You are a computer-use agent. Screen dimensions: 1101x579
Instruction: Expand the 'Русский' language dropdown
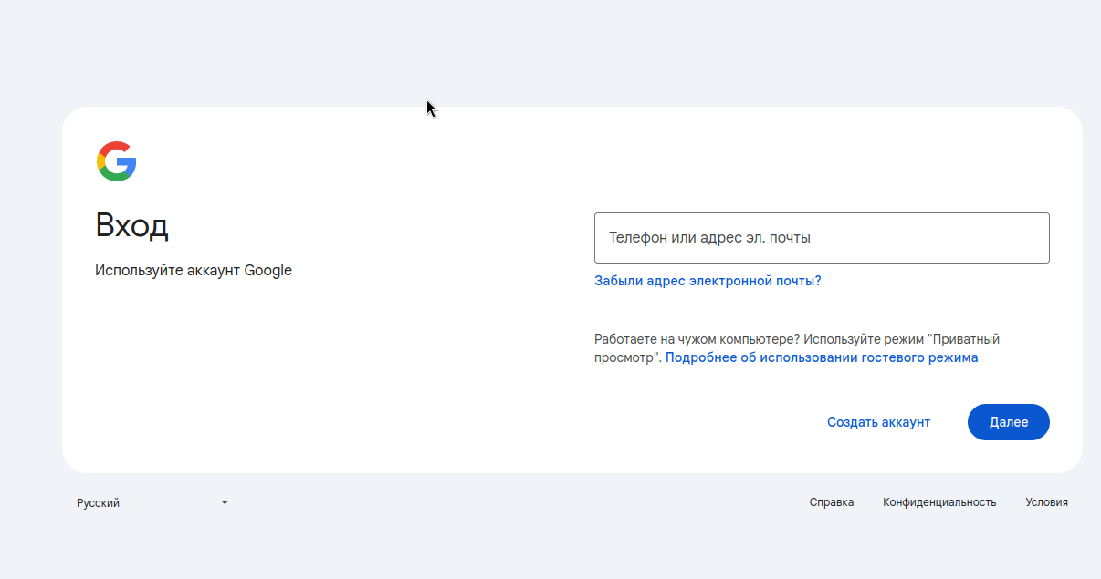(x=152, y=502)
